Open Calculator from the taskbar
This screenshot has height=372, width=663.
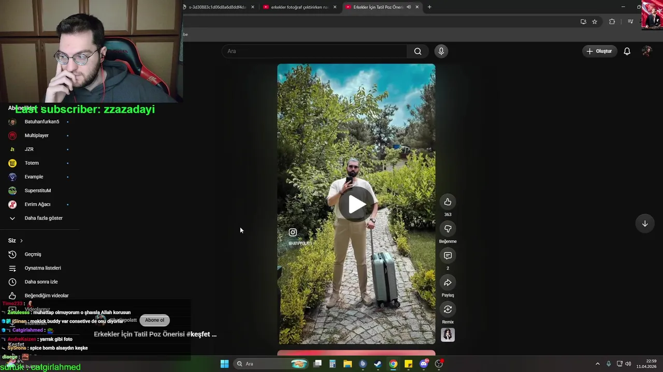(x=333, y=364)
